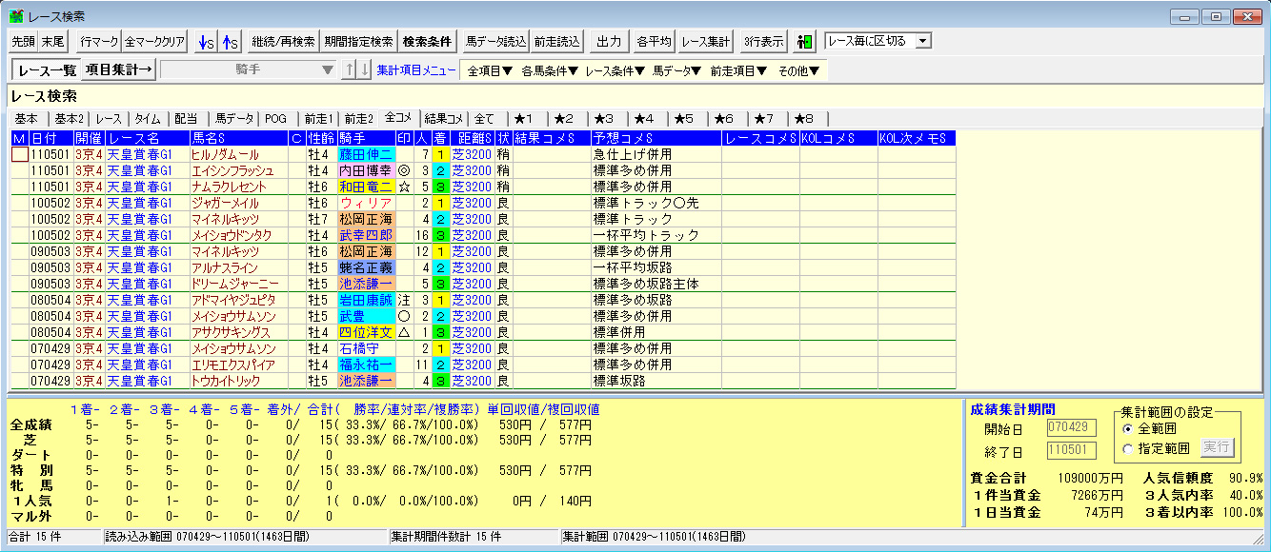
Task: Select the 指定範囲 radio button
Action: click(x=1127, y=448)
